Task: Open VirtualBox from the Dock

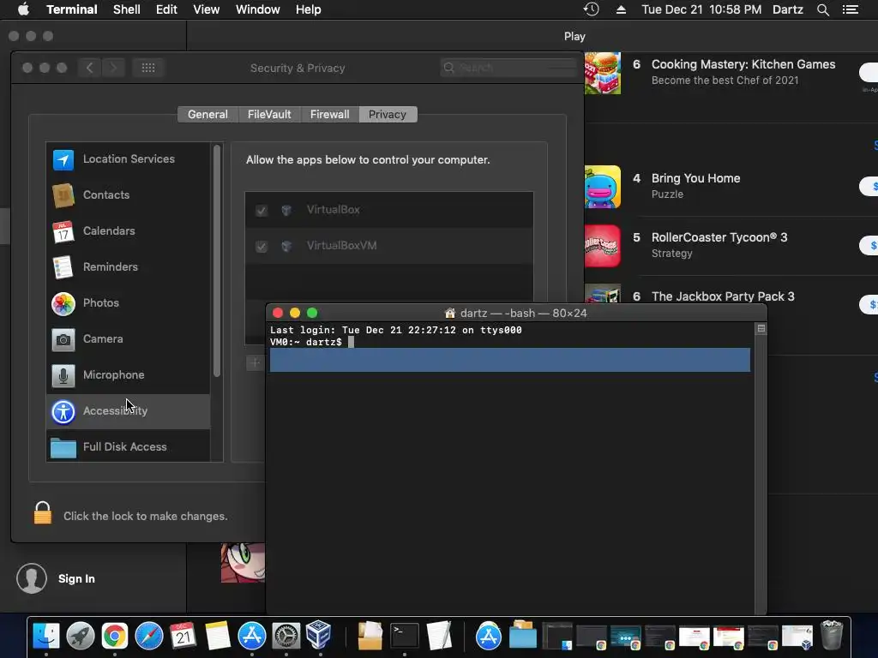Action: click(x=319, y=635)
